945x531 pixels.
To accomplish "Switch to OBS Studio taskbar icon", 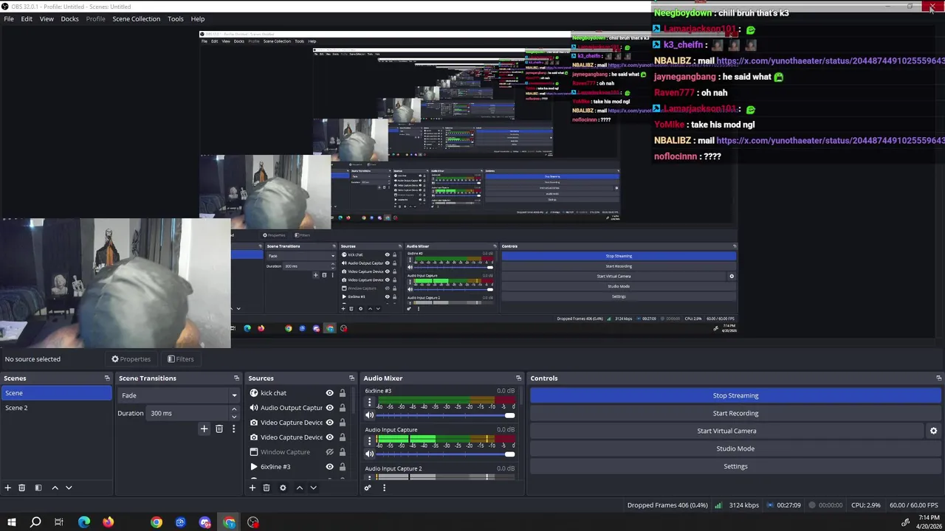I will [253, 522].
